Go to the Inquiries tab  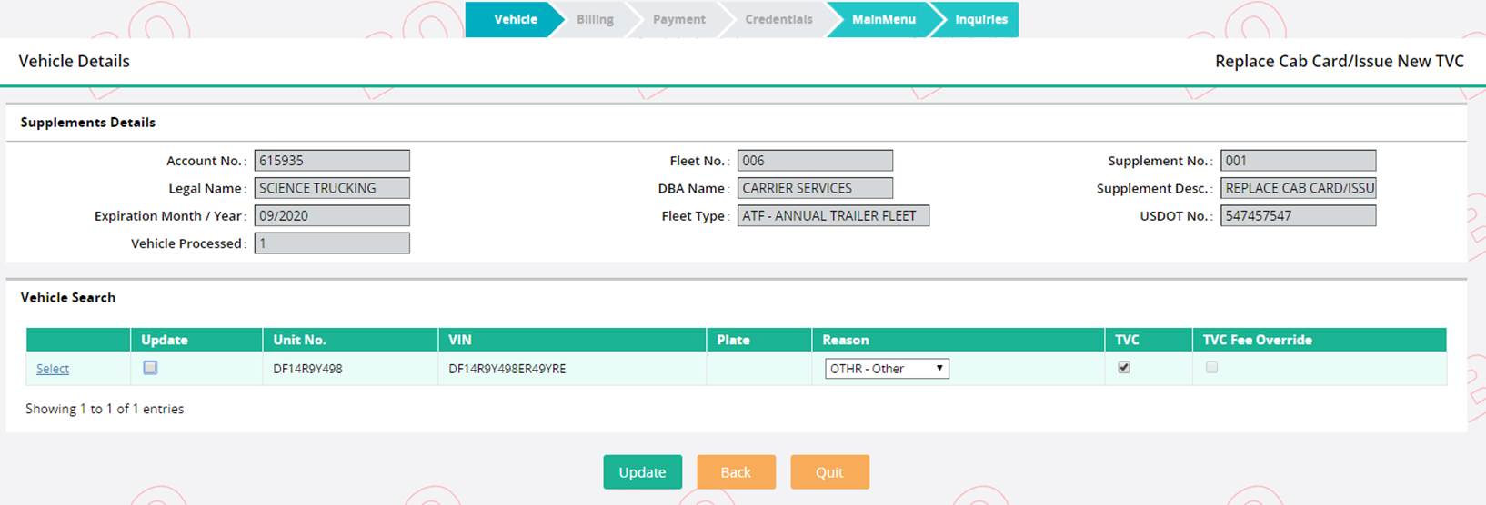980,19
